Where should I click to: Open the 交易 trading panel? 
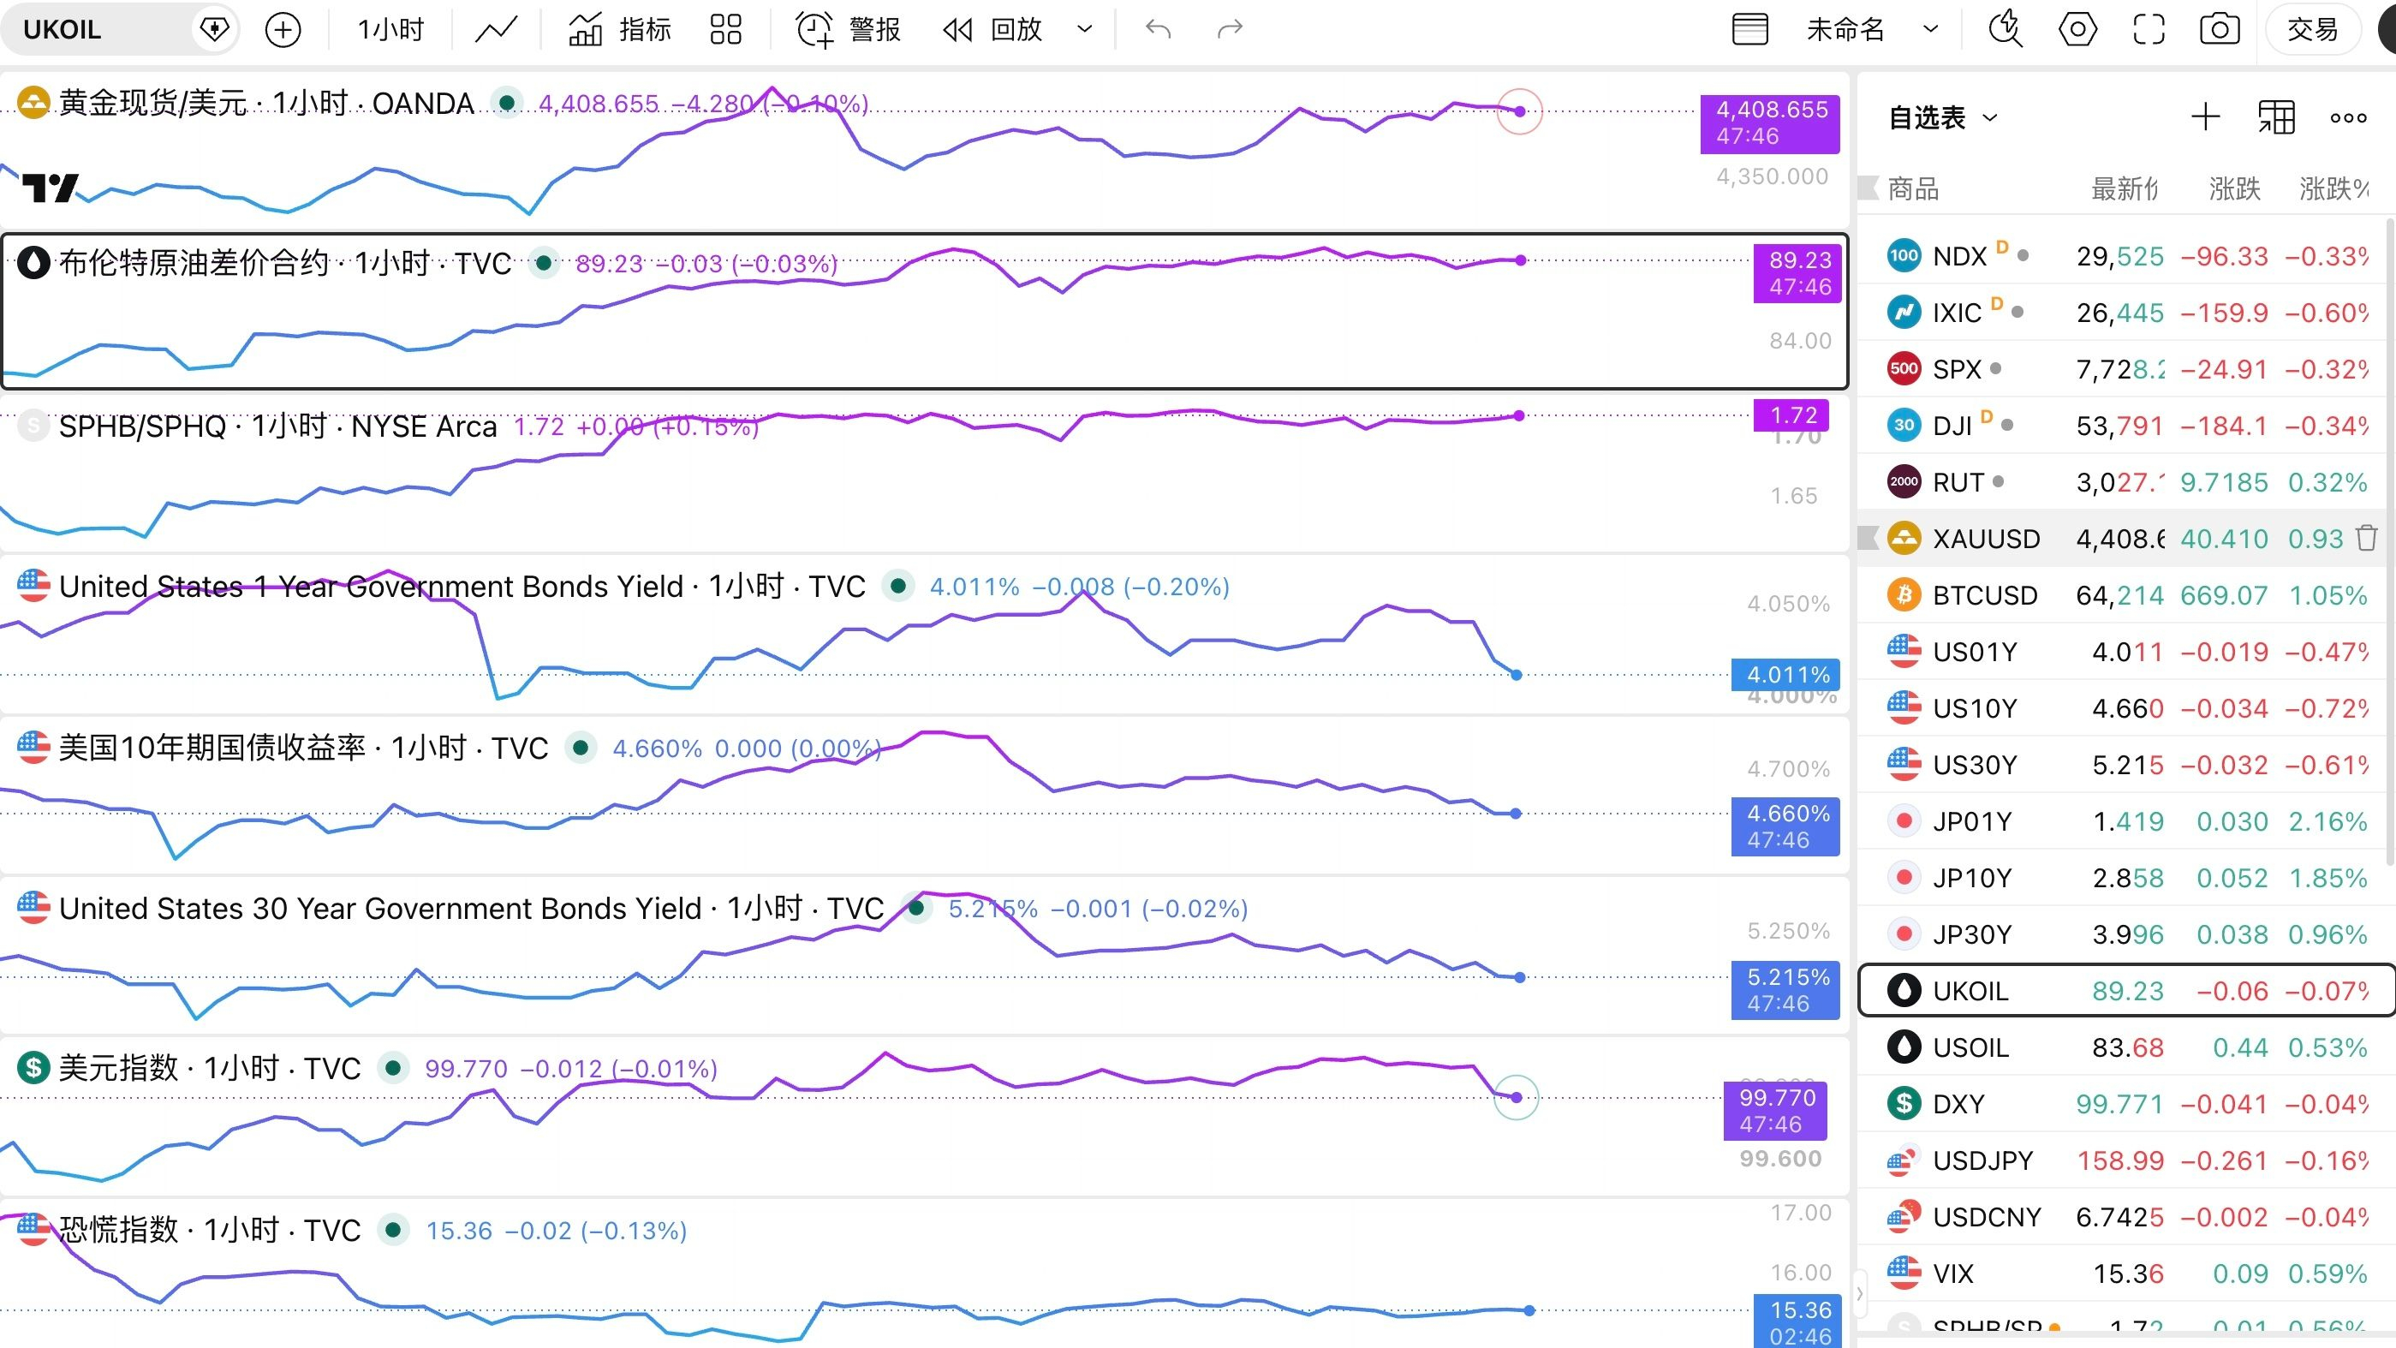pos(2312,30)
